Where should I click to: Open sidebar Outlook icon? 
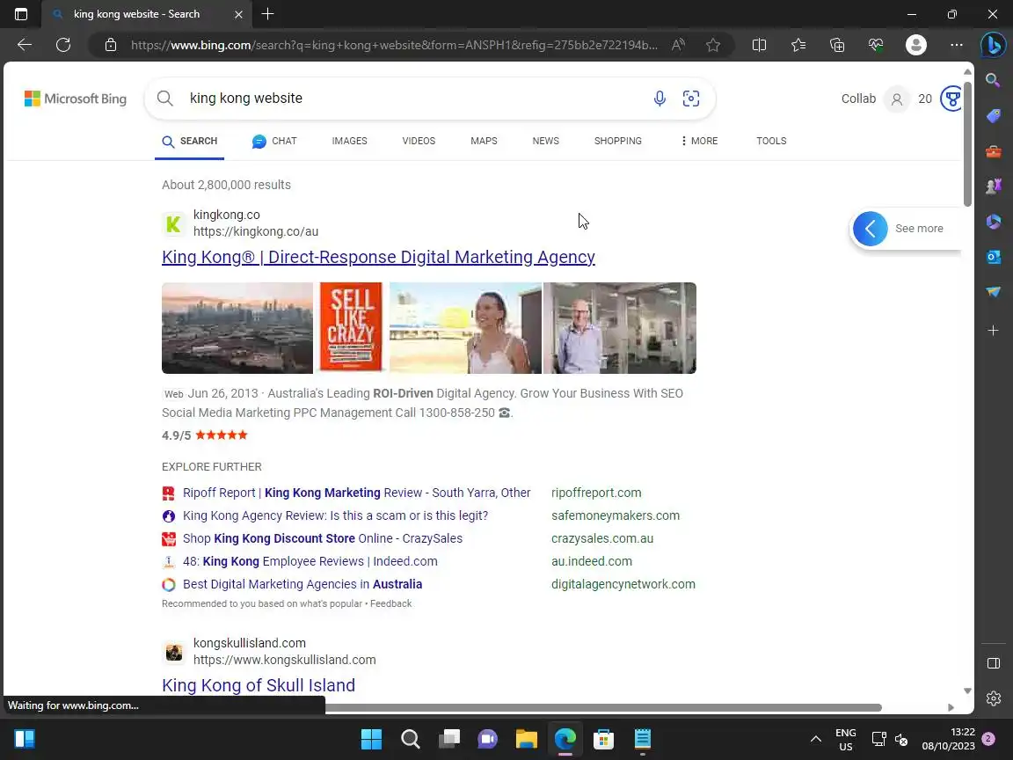coord(993,257)
